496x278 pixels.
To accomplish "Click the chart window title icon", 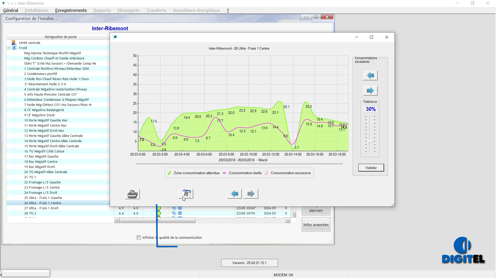I will pyautogui.click(x=115, y=37).
